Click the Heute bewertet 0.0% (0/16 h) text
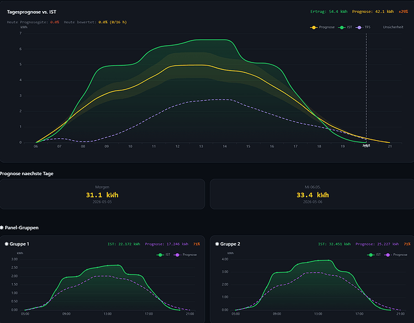The width and height of the screenshot is (414, 323). (x=95, y=22)
